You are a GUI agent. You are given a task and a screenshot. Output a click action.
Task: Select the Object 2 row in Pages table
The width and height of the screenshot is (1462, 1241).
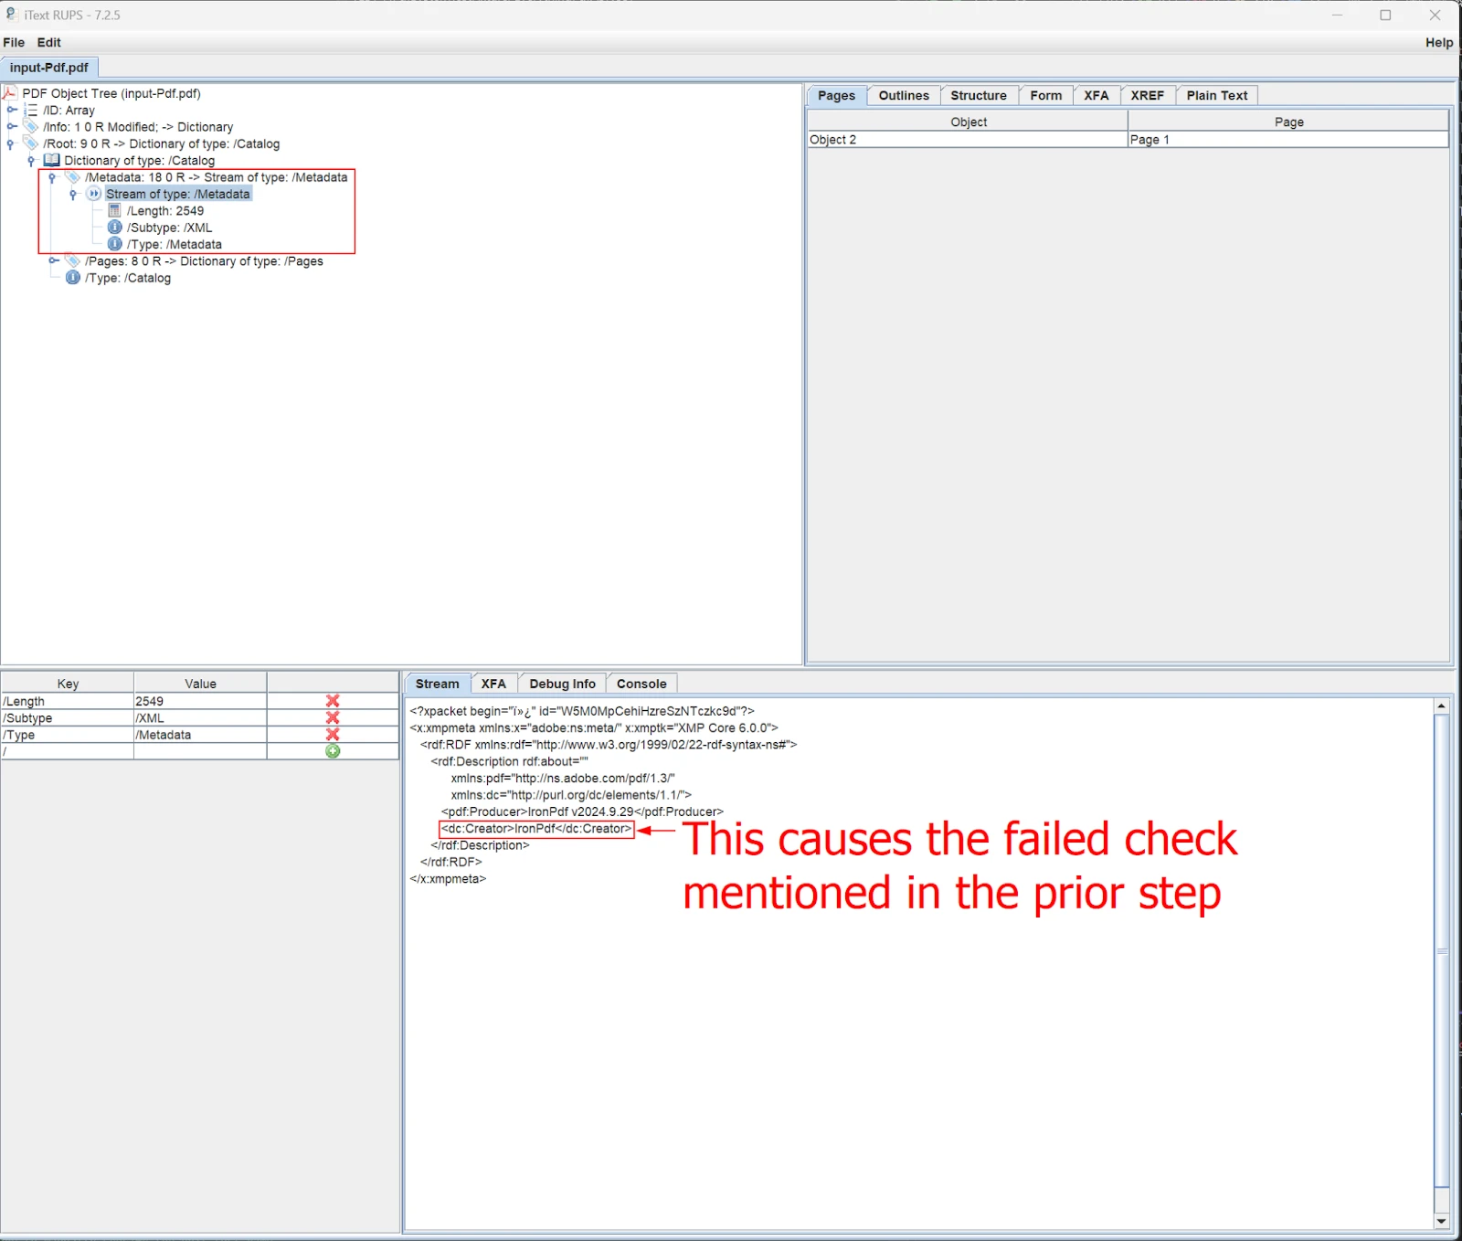[967, 140]
